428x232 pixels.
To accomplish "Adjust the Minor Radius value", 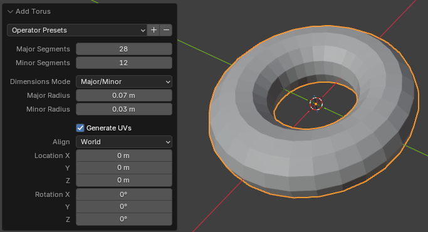I will pyautogui.click(x=124, y=109).
